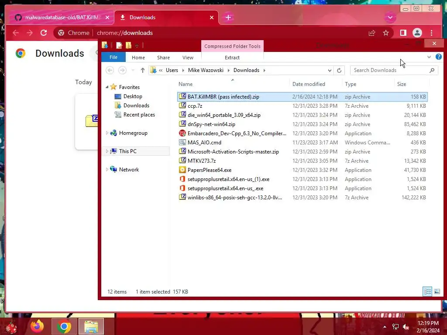Expand the Network tree node
The height and width of the screenshot is (335, 447).
[x=107, y=170]
